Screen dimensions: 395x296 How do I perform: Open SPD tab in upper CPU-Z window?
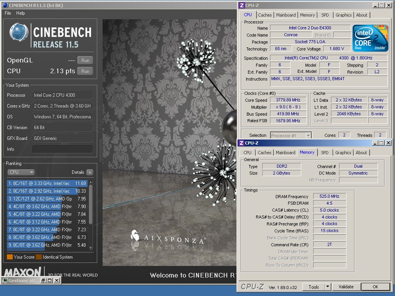325,15
